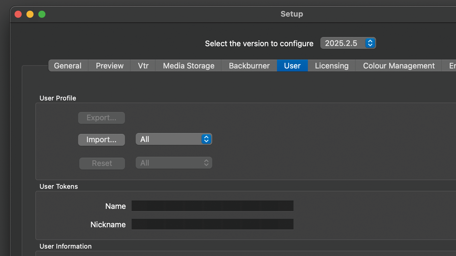This screenshot has width=456, height=256.
Task: Zoom the Setup window with green button
Action: tap(42, 14)
